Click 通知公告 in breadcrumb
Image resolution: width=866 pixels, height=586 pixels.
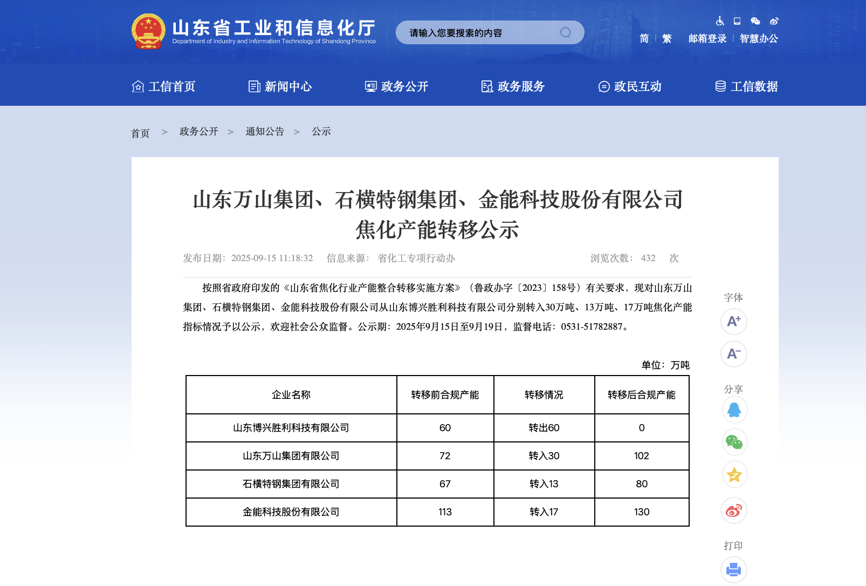coord(265,131)
